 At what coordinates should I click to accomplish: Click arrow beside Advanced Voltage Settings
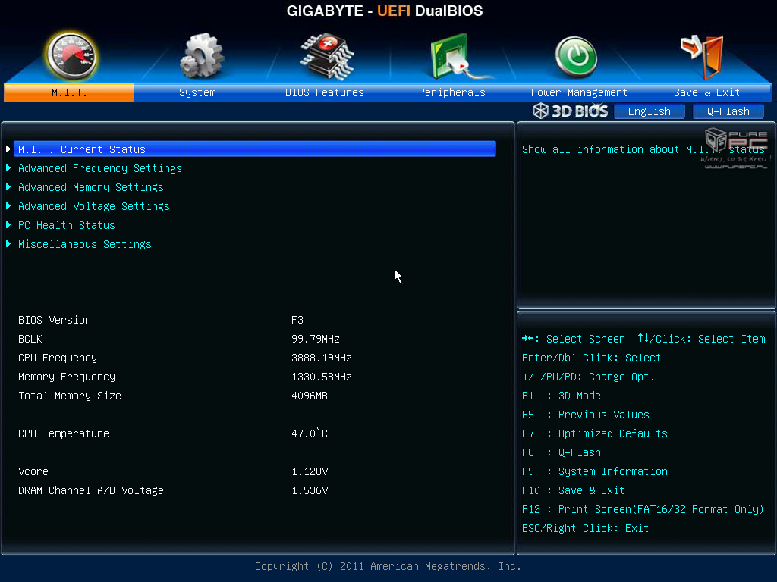(x=8, y=206)
